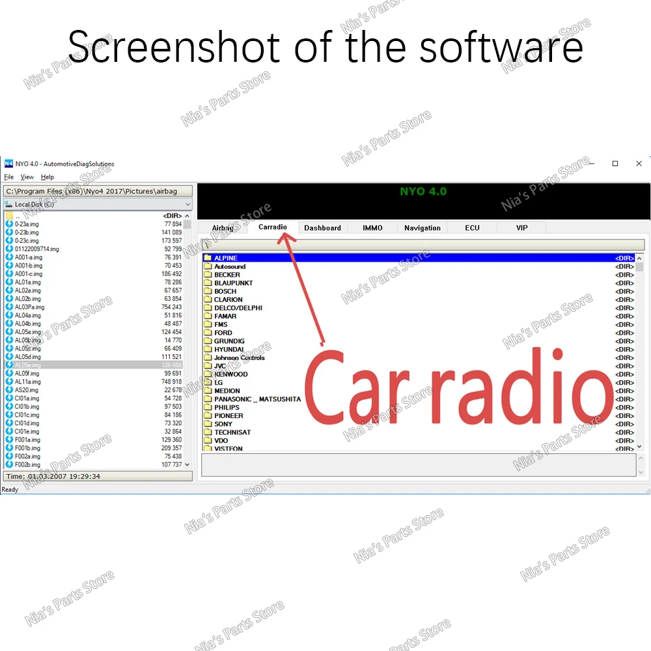Click the A001-a.img file icon
The height and width of the screenshot is (651, 651).
coord(9,257)
